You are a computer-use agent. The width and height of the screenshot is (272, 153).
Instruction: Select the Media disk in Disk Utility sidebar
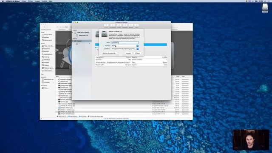[x=82, y=41]
